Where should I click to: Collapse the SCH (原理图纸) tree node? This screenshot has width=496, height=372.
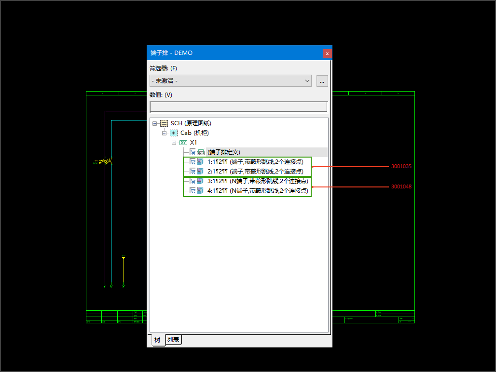click(x=154, y=123)
